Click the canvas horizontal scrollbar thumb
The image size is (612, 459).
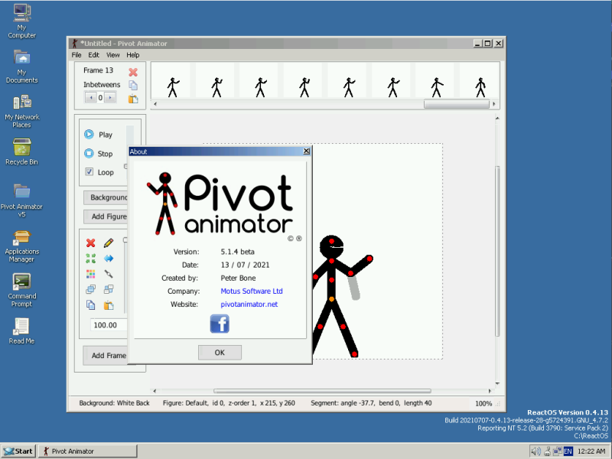click(322, 391)
